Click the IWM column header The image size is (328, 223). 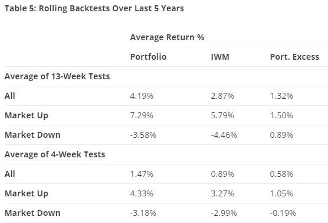[220, 57]
